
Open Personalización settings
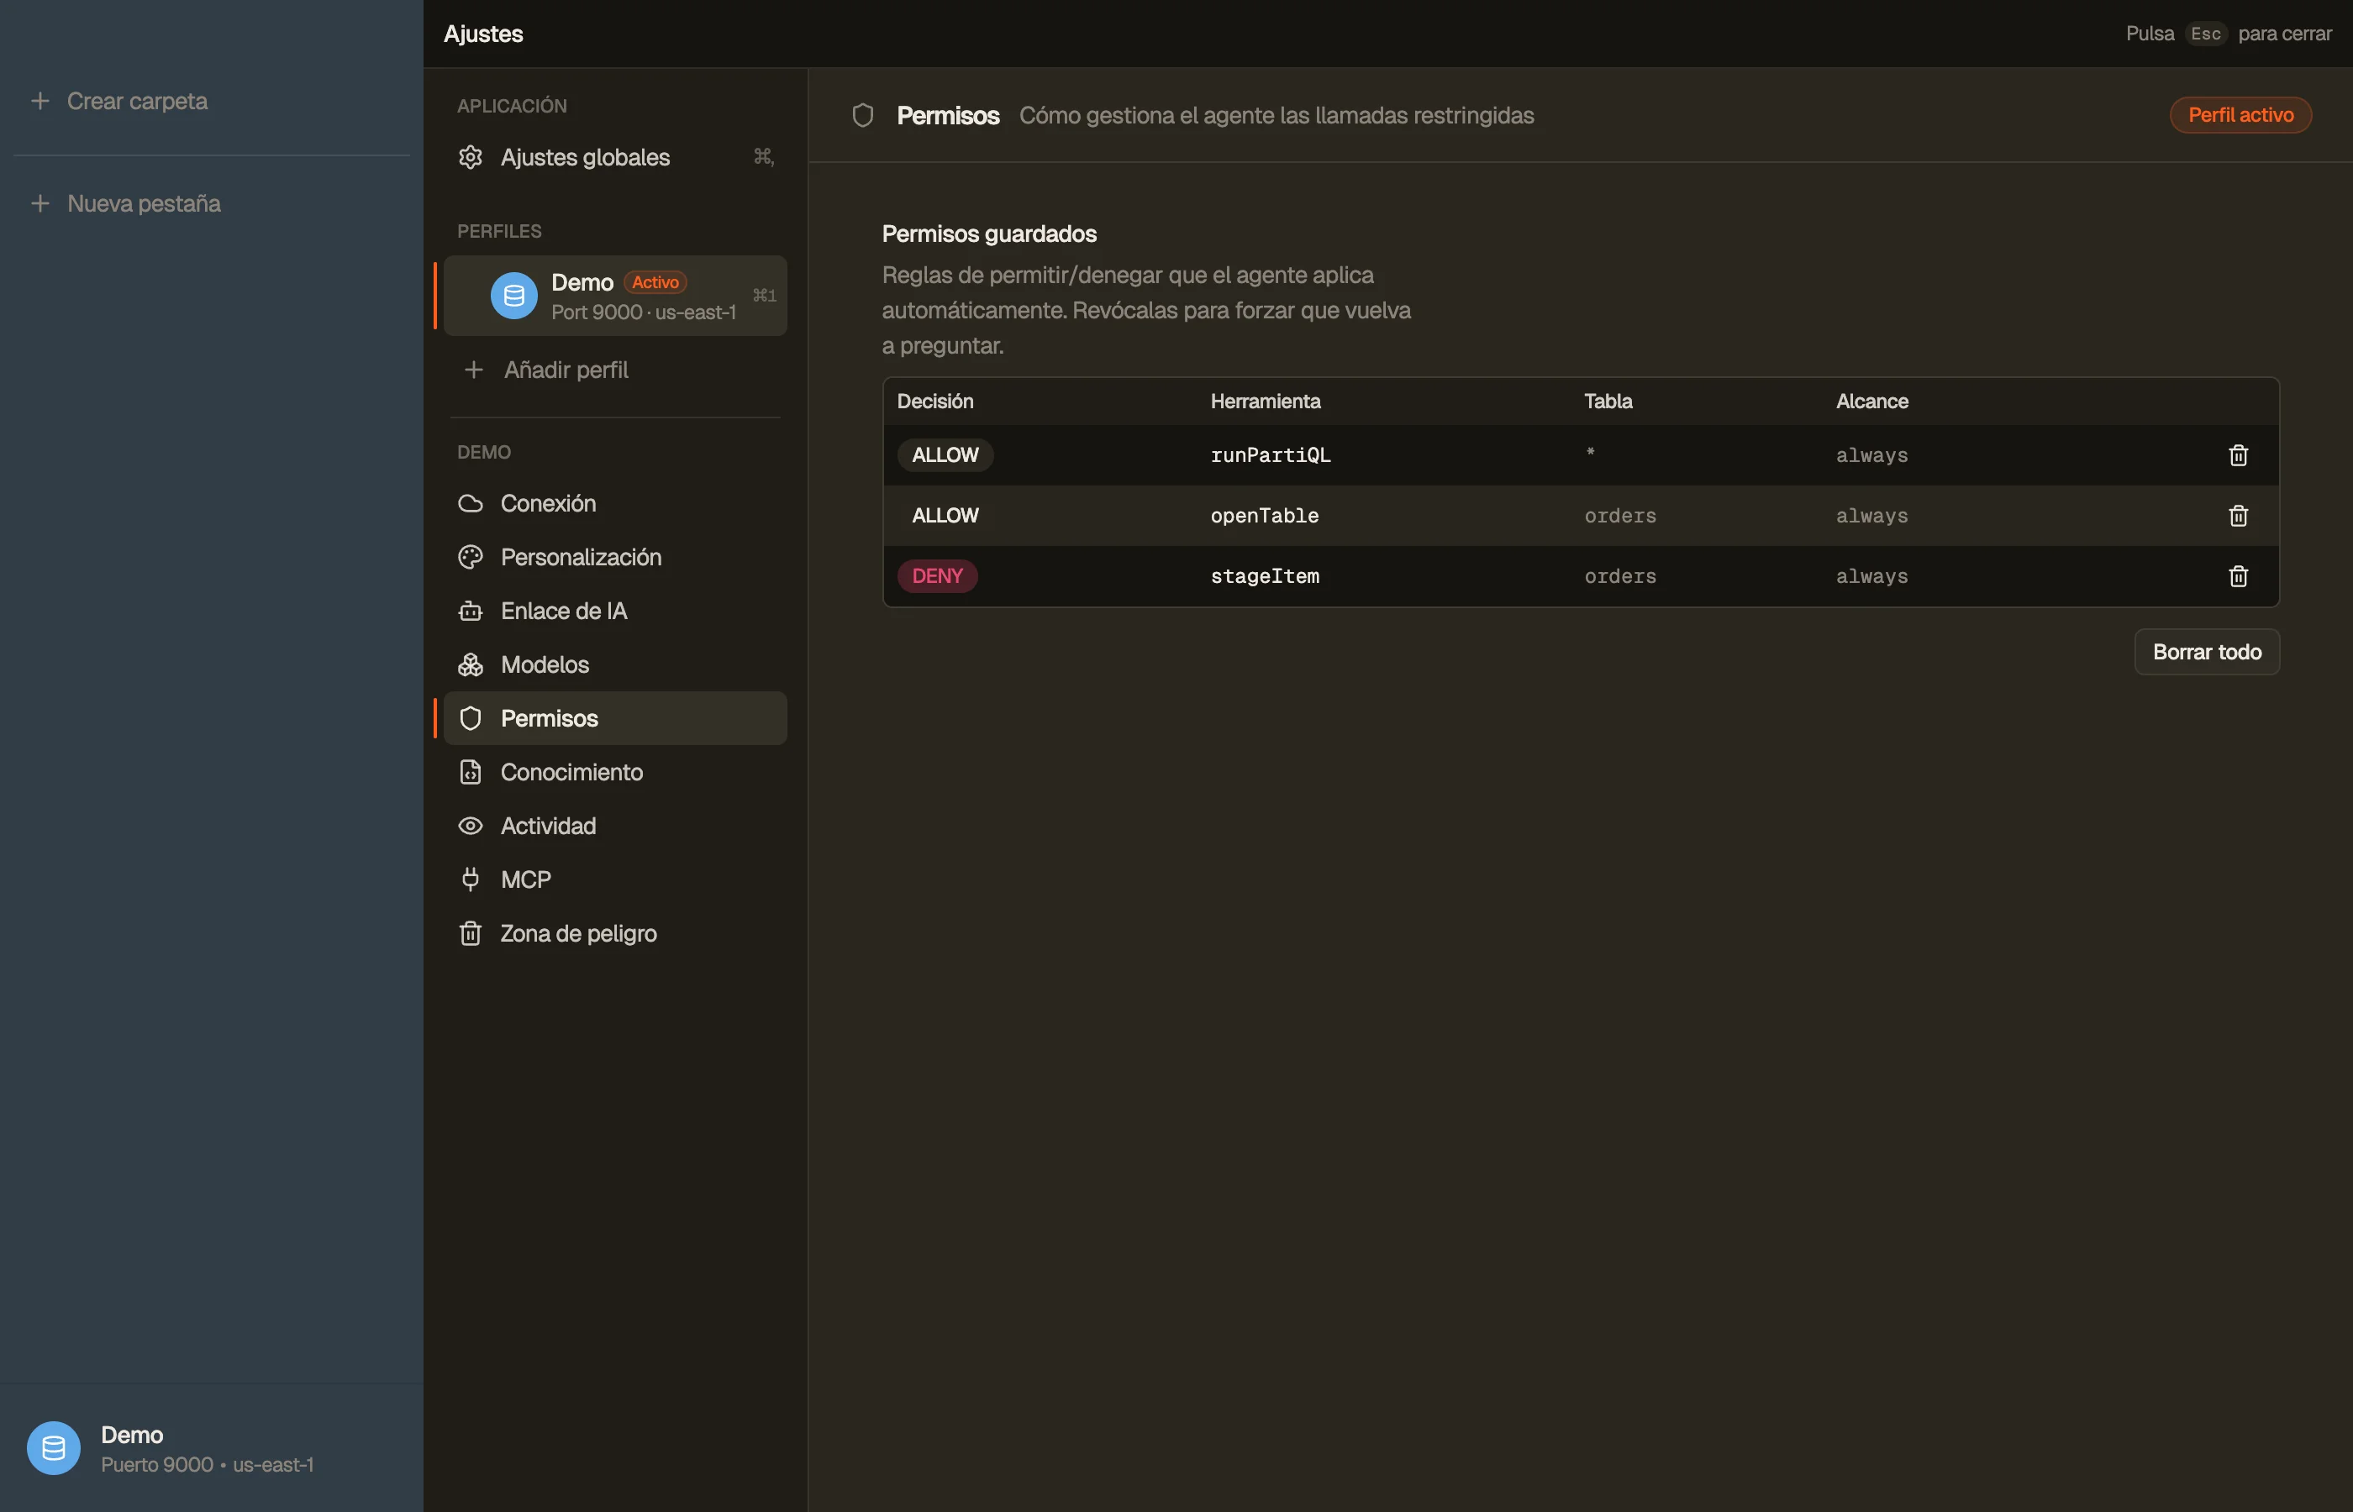[616, 557]
